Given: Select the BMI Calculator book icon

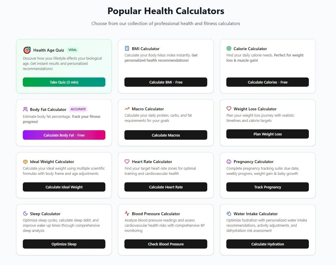Looking at the screenshot, I should 127,48.
